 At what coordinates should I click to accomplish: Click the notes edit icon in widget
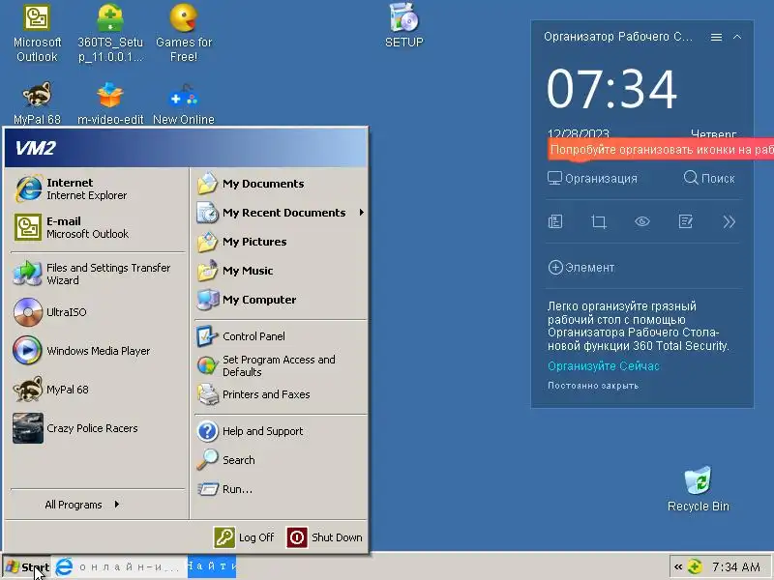(686, 221)
